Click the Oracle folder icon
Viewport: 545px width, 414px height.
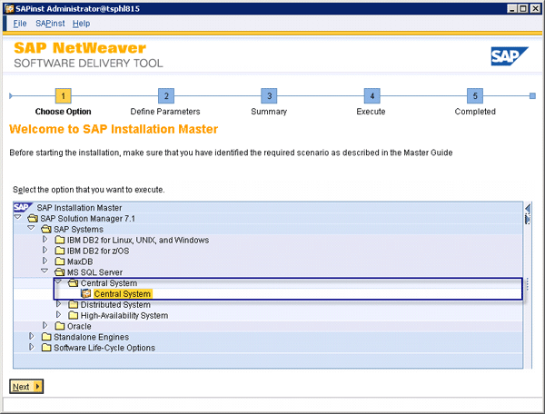60,327
